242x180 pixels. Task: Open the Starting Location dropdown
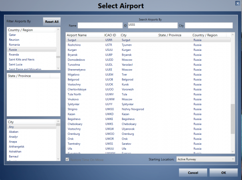pyautogui.click(x=206, y=159)
